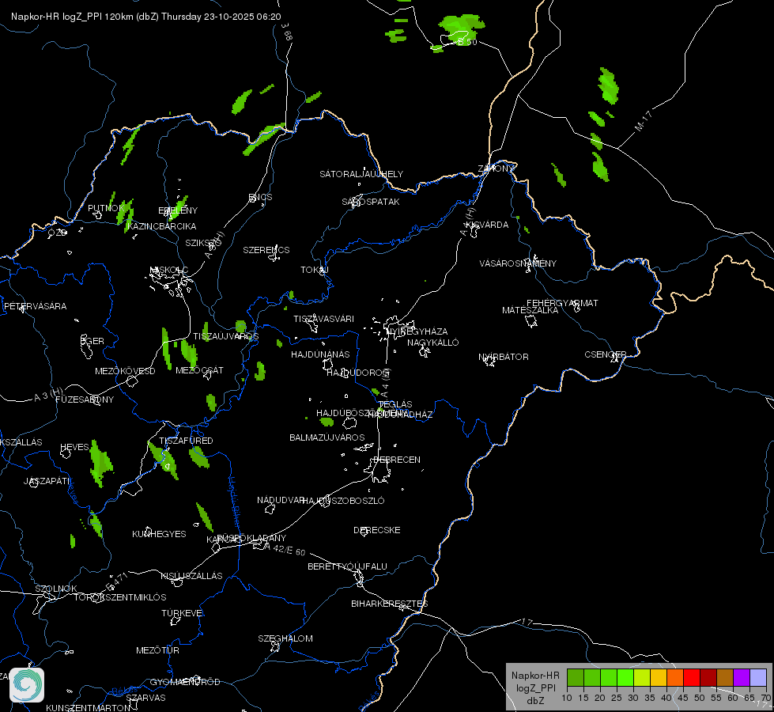
Task: Select the PUTNOK label
Action: point(106,208)
